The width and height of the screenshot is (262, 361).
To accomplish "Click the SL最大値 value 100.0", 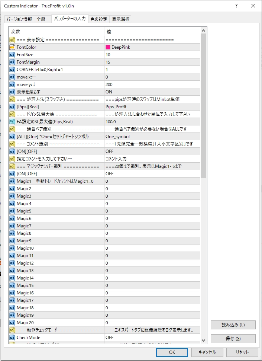I will [152, 122].
